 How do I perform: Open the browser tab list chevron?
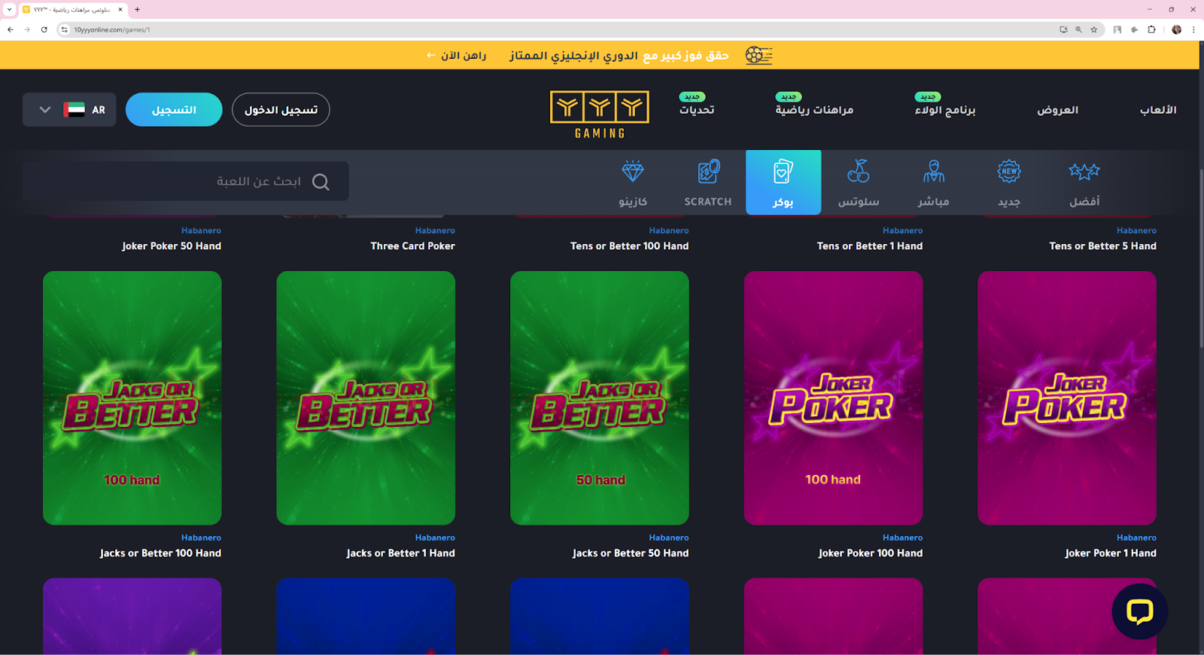pos(9,10)
